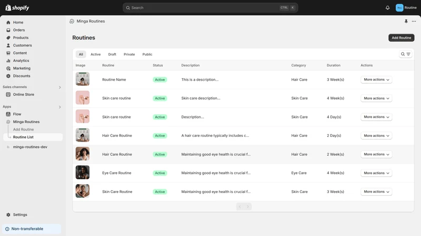421x236 pixels.
Task: Click the Minga Routines header app icon
Action: click(x=72, y=22)
